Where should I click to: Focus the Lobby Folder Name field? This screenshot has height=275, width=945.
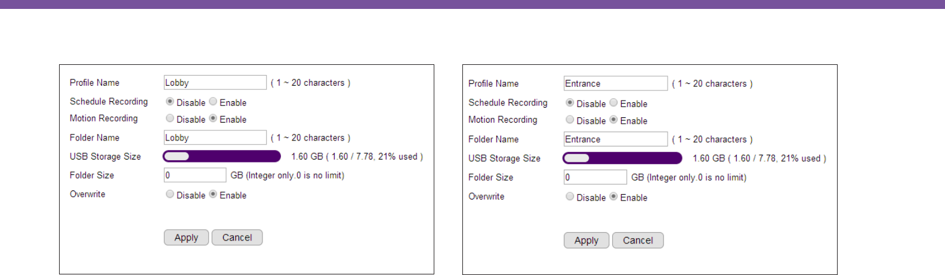215,137
